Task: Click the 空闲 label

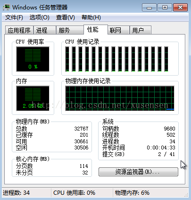Action: [21, 148]
